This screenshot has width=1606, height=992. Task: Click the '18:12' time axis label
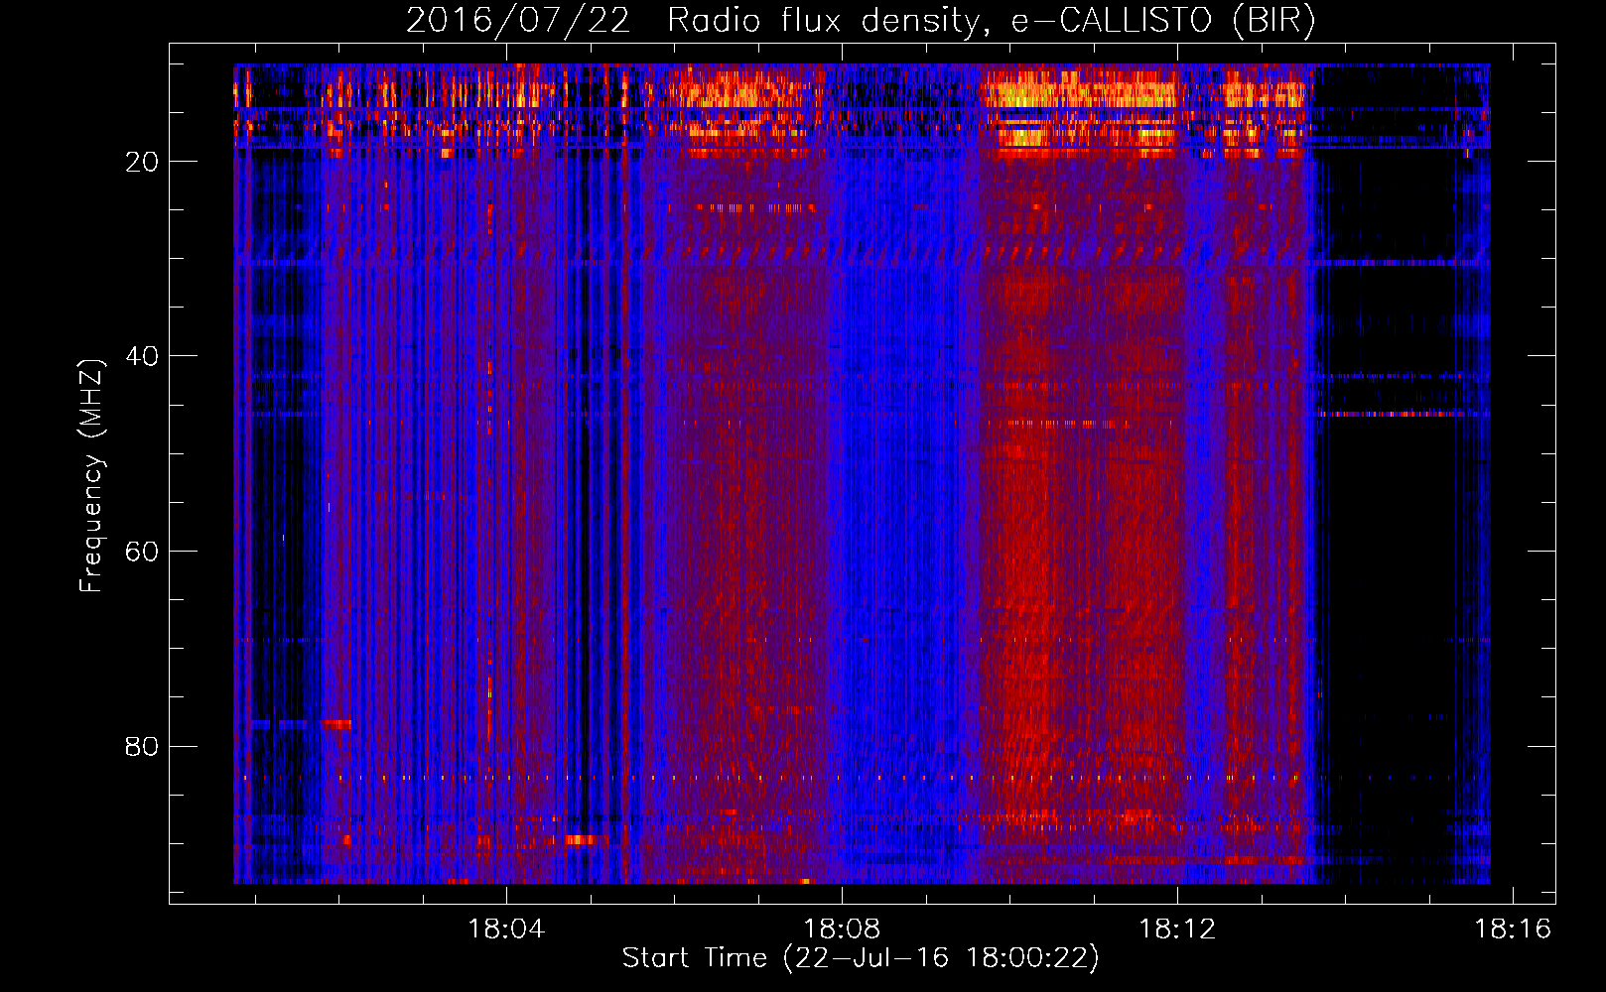[1177, 930]
